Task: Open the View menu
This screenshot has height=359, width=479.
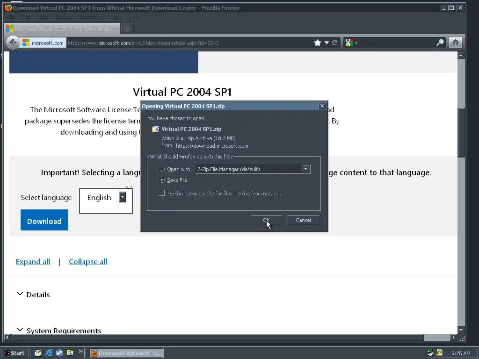Action: click(43, 17)
